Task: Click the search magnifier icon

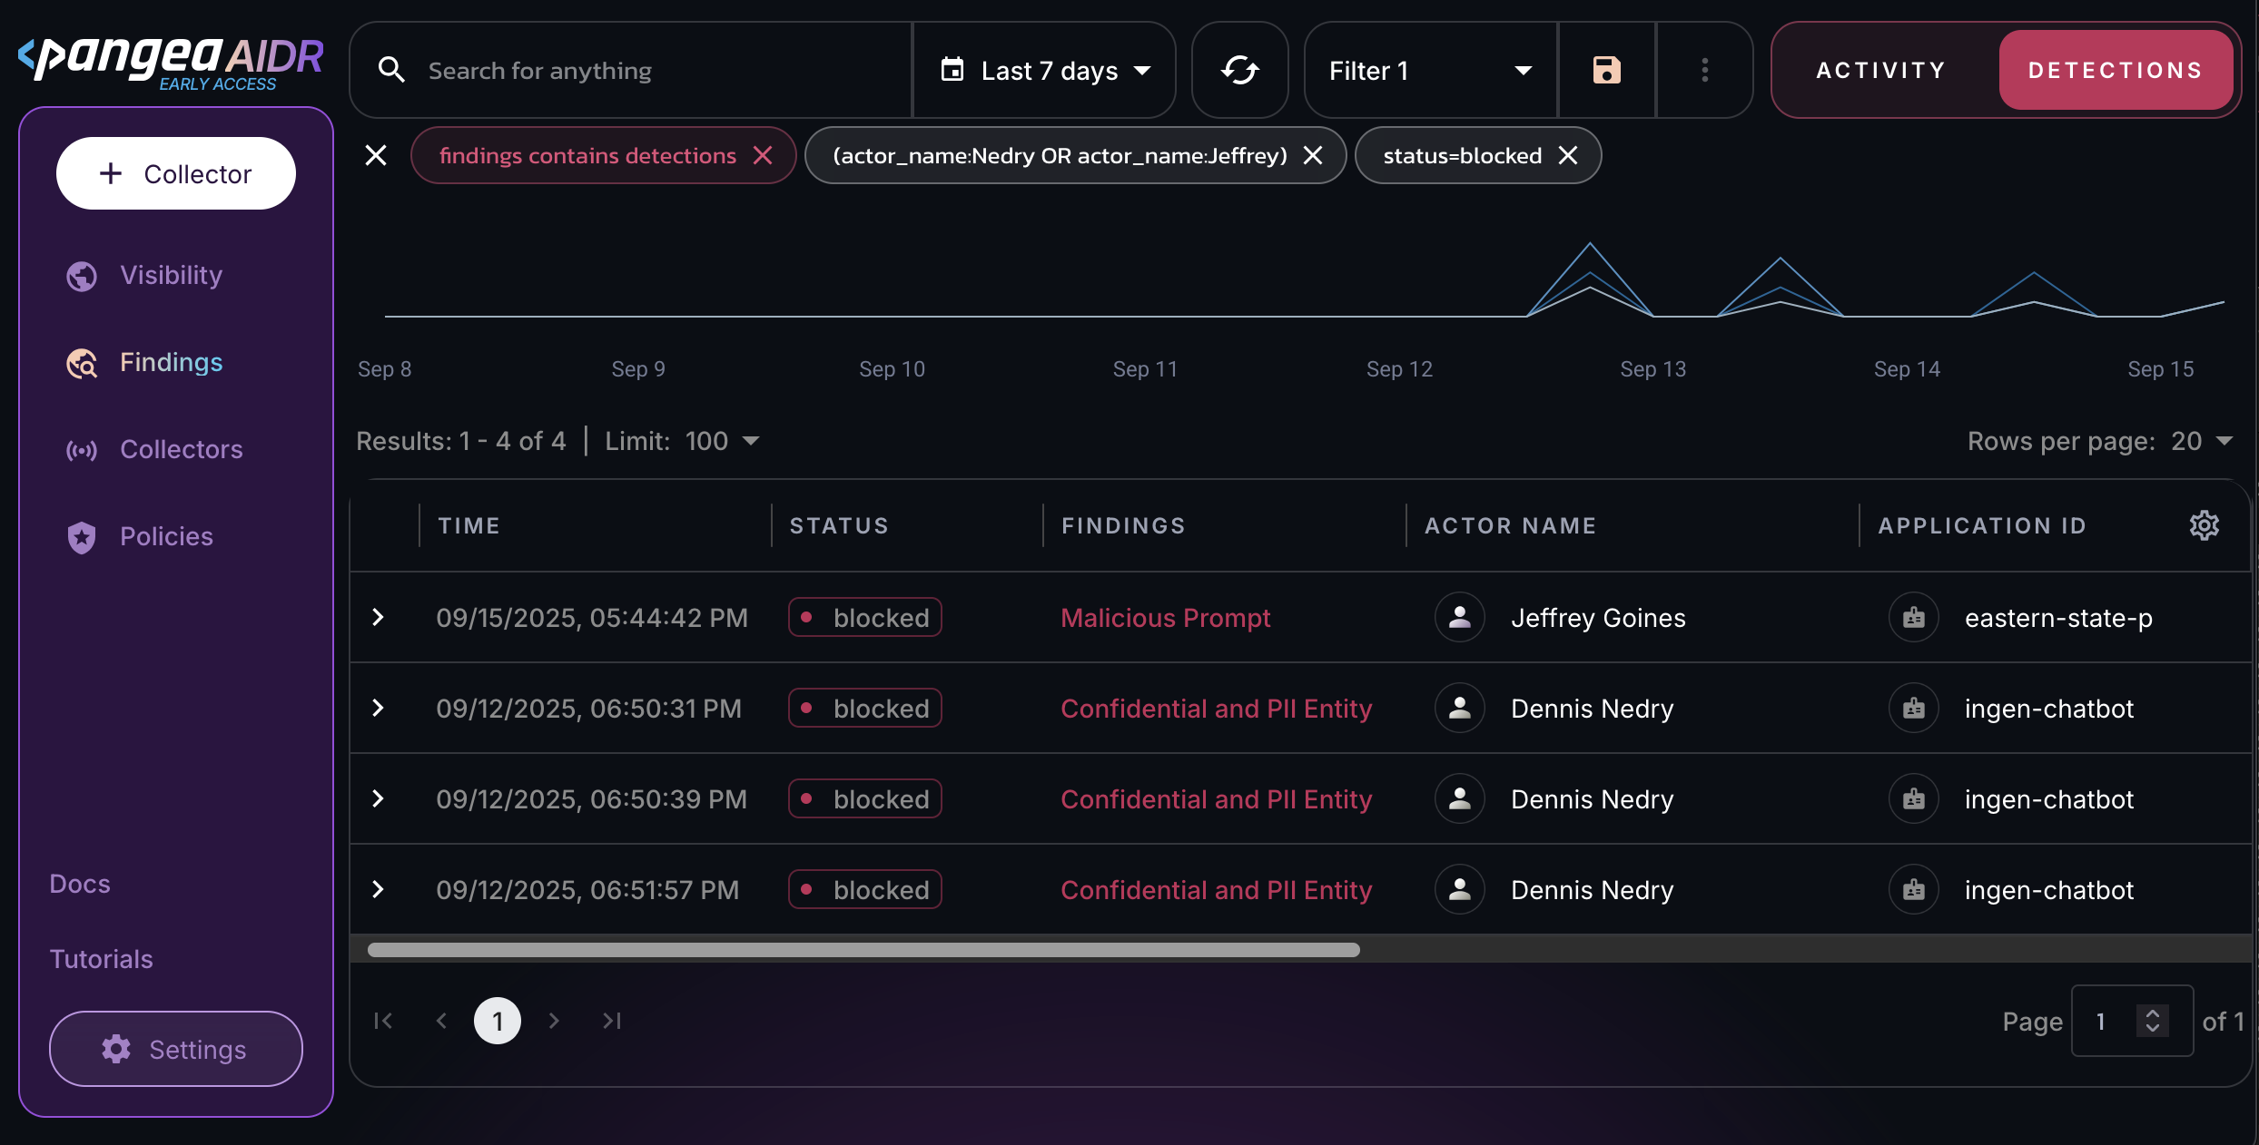Action: [391, 70]
